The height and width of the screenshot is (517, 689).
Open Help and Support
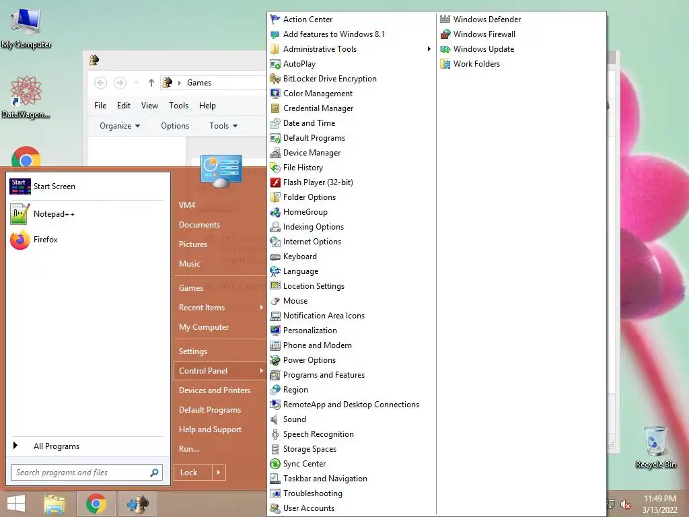(x=210, y=429)
